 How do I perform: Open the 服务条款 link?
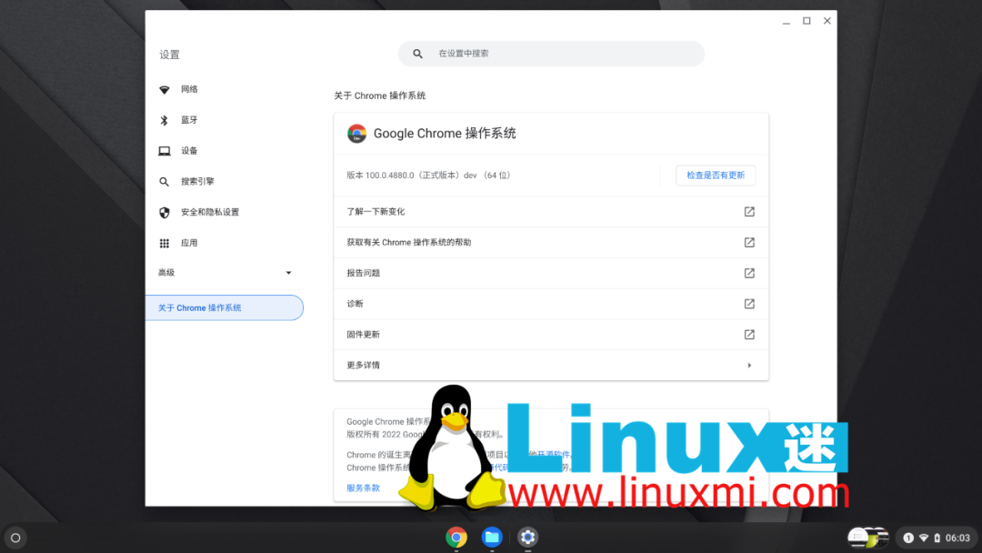tap(362, 487)
